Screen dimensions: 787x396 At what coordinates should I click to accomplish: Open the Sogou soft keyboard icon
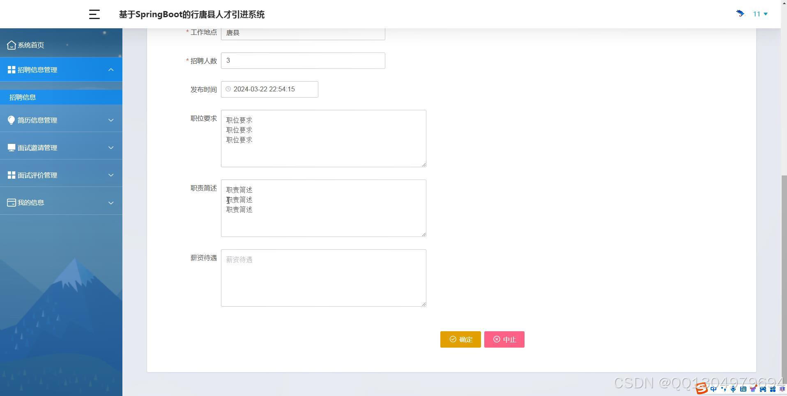pyautogui.click(x=743, y=389)
